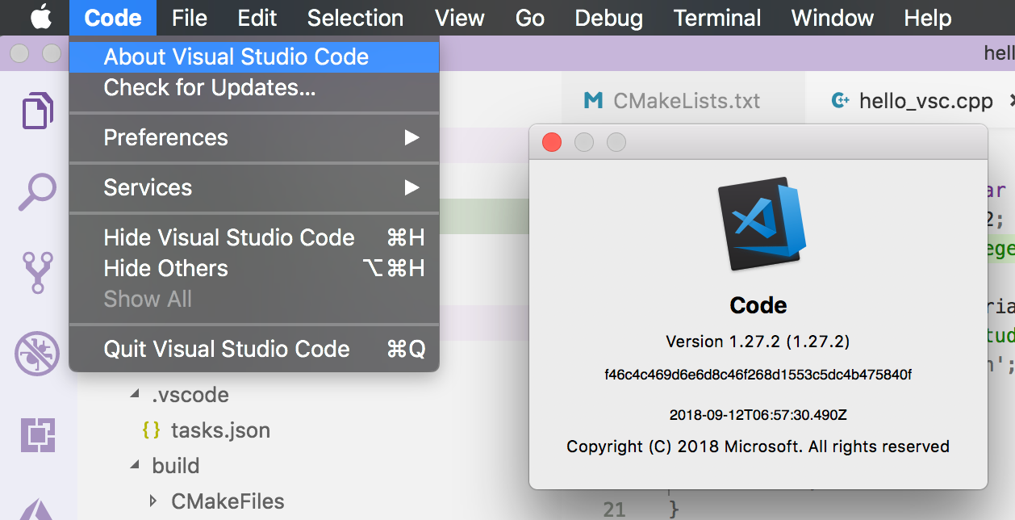The width and height of the screenshot is (1015, 520).
Task: Expand the Preferences submenu
Action: pos(254,137)
